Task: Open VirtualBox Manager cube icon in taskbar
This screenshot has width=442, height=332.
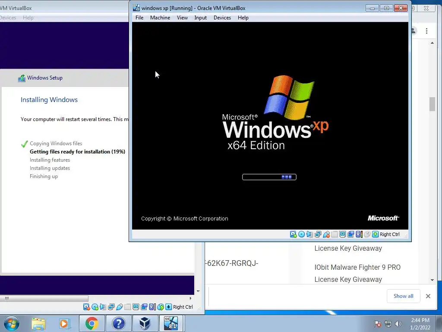Action: (x=145, y=323)
